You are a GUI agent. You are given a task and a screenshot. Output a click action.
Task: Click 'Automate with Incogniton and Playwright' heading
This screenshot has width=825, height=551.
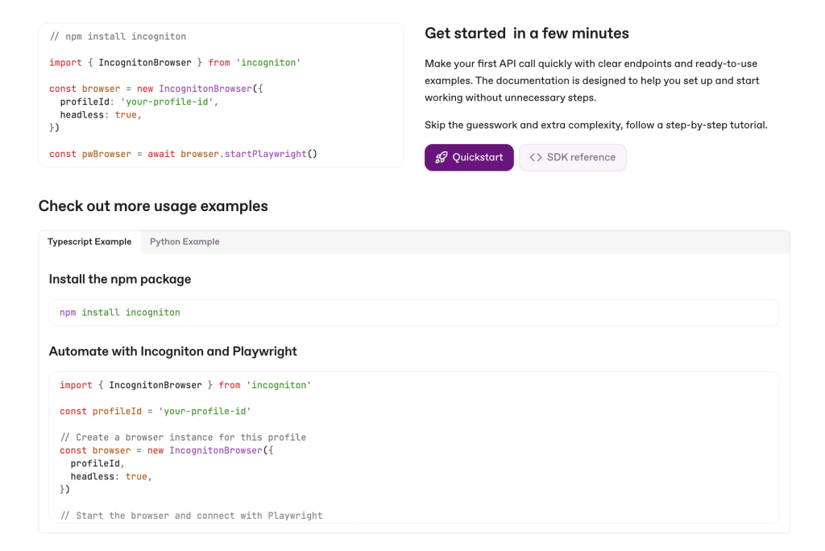172,351
